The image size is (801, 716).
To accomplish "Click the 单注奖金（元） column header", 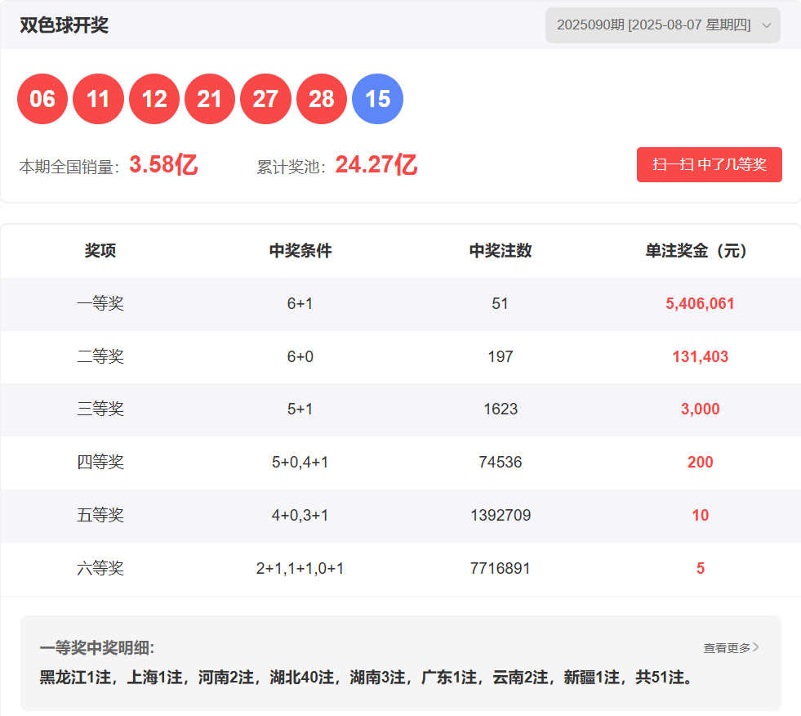I will [696, 251].
